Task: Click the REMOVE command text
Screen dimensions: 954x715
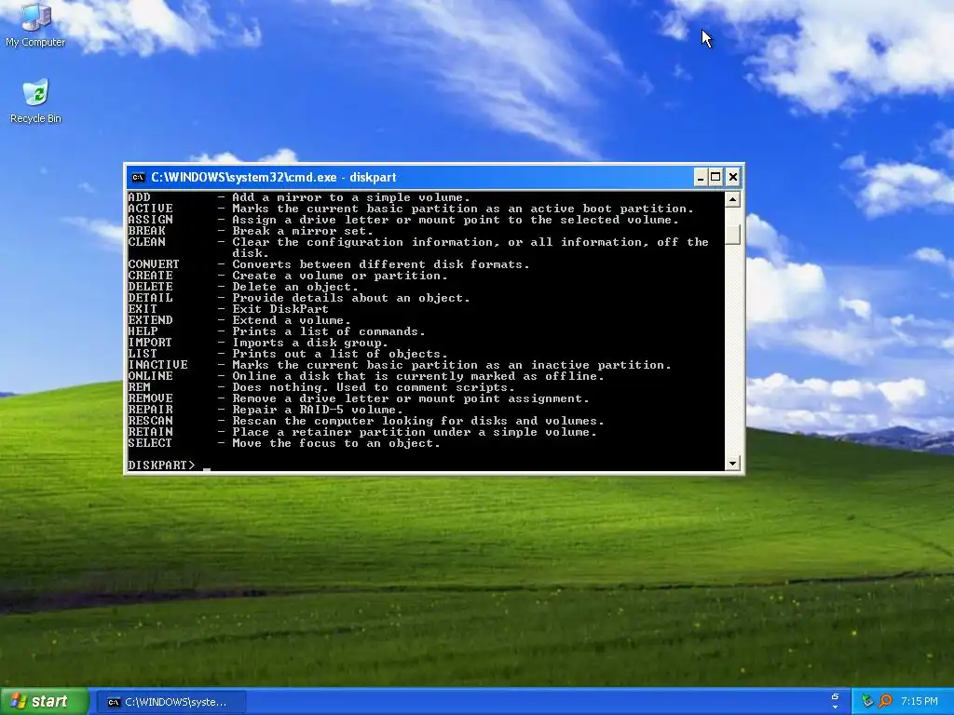Action: click(x=150, y=398)
